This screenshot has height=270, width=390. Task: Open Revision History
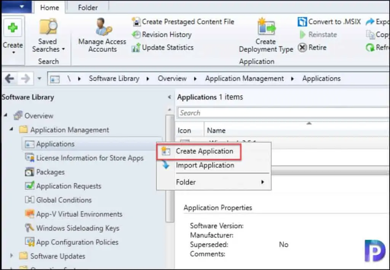[x=161, y=35]
